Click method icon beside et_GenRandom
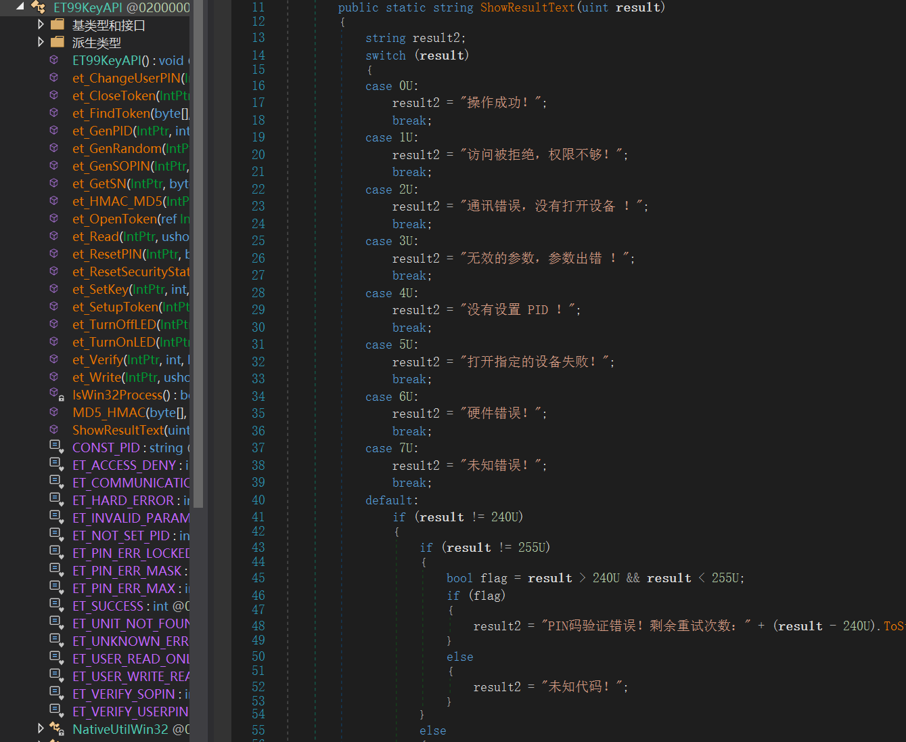 pyautogui.click(x=54, y=148)
